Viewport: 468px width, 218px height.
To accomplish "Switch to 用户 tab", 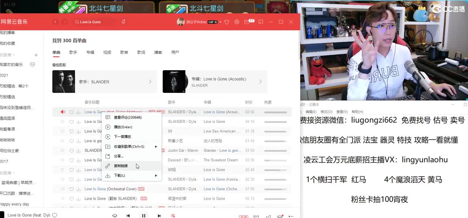I will [175, 52].
